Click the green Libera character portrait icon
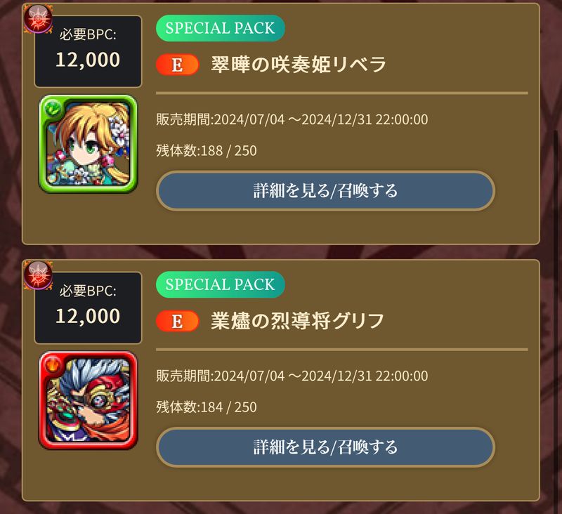The image size is (562, 514). [88, 144]
